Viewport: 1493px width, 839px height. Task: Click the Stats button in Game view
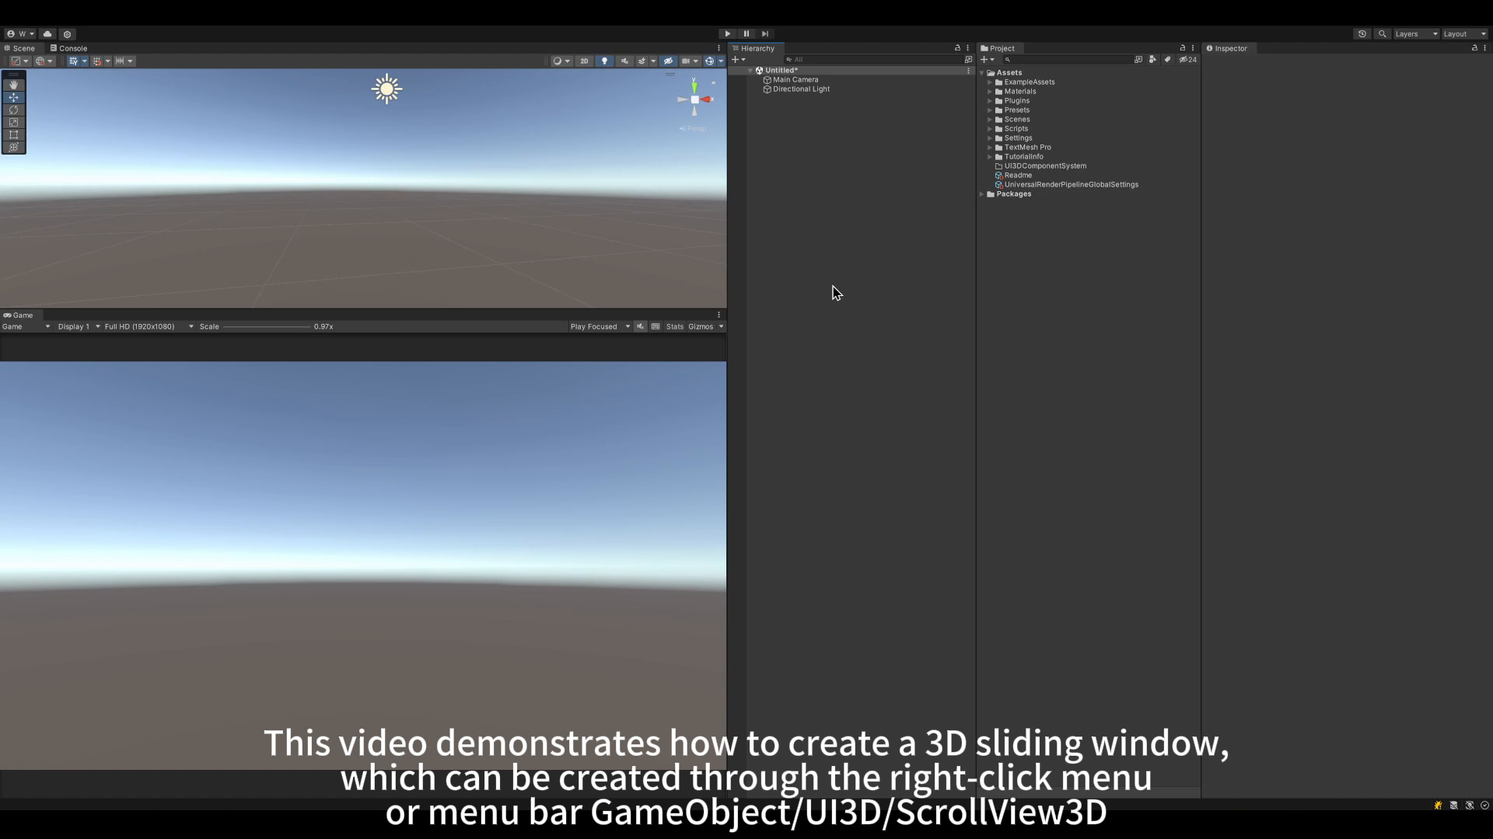673,326
